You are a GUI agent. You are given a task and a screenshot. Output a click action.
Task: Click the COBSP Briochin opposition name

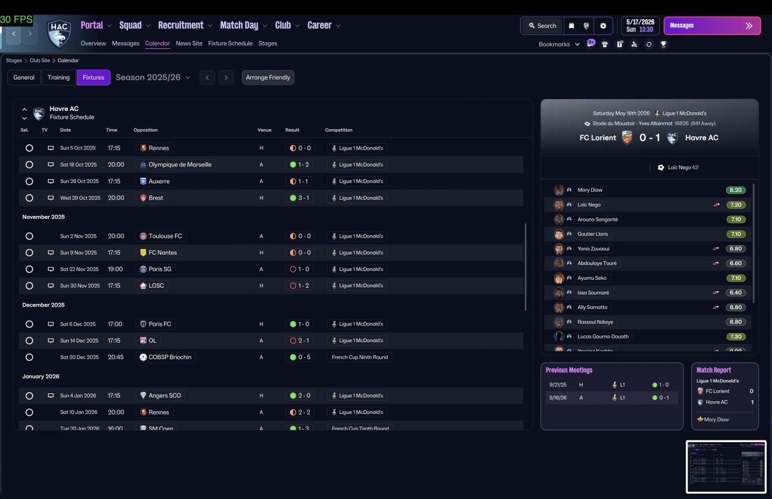click(170, 357)
